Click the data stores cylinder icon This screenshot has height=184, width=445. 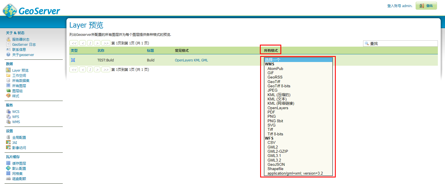click(8, 80)
